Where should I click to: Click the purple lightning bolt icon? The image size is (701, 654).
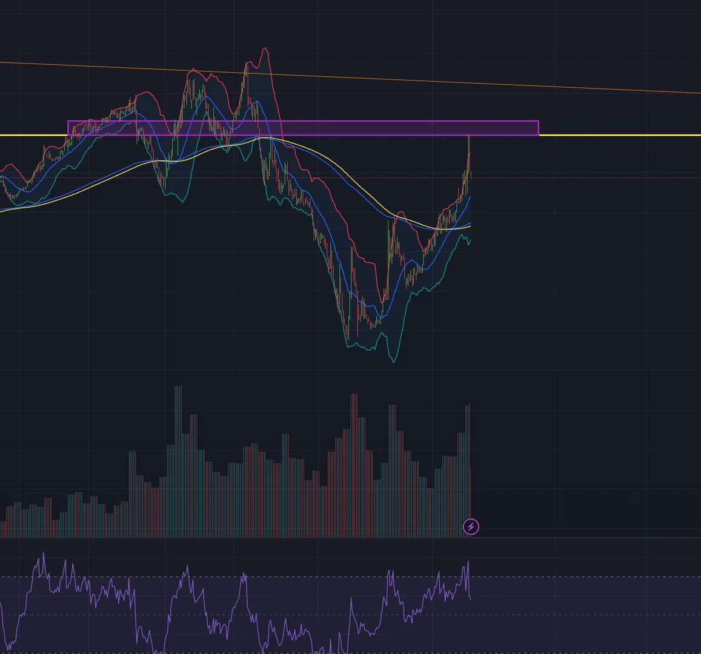point(471,527)
